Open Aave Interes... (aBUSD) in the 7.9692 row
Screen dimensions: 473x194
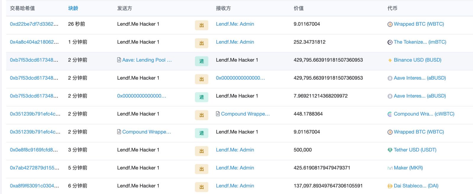click(420, 96)
